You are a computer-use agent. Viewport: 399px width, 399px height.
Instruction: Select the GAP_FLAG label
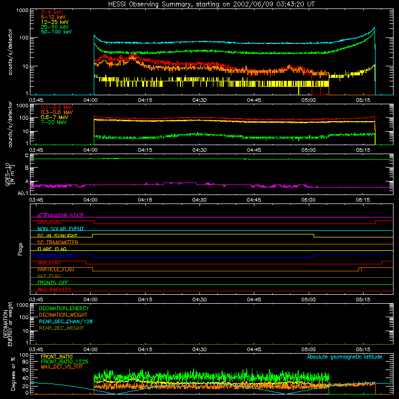click(49, 222)
